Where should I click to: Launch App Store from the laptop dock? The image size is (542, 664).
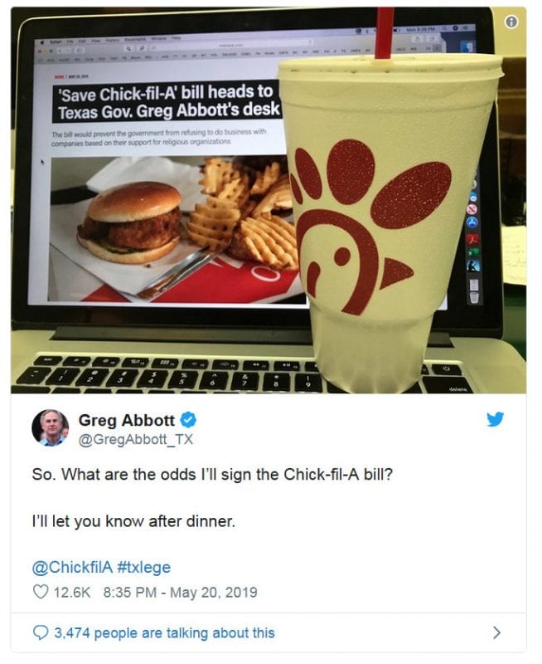(x=473, y=222)
